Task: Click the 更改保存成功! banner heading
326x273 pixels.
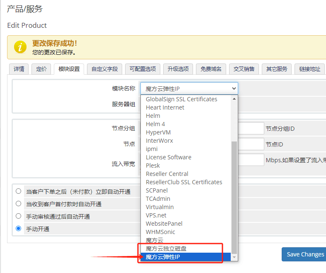Action: pos(55,43)
